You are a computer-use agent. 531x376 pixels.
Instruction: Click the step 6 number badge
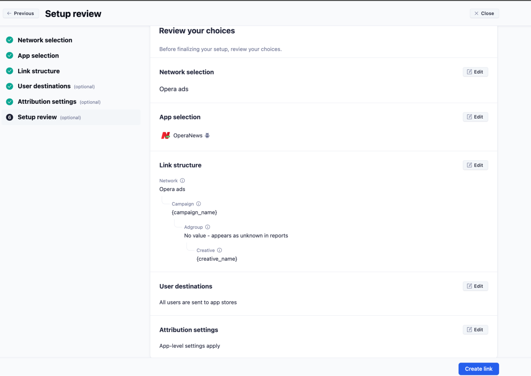pyautogui.click(x=10, y=117)
